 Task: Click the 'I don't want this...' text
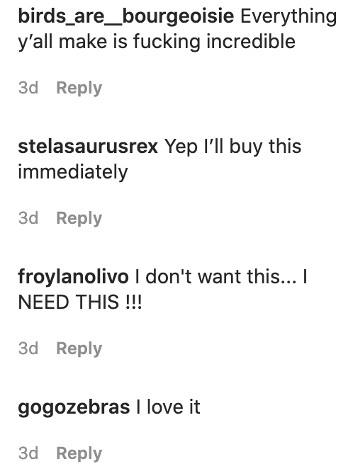click(215, 276)
